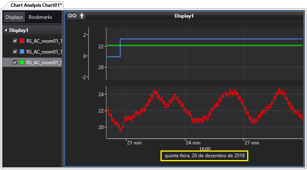Click the 21 min time axis label
The height and width of the screenshot is (170, 307).
click(x=135, y=142)
